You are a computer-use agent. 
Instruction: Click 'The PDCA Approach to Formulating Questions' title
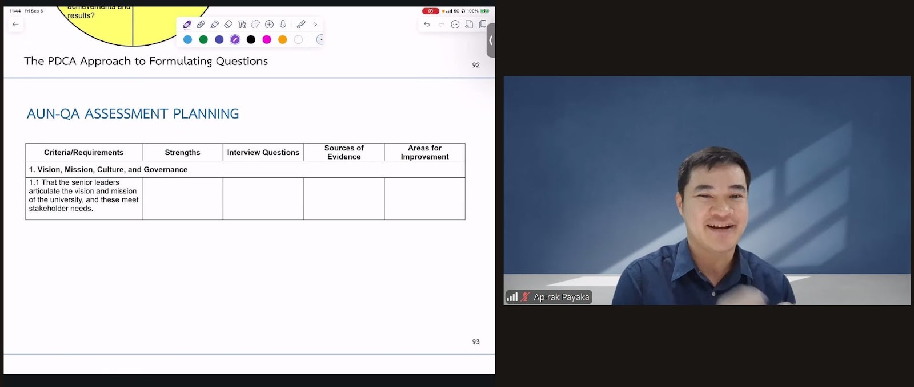pos(146,61)
